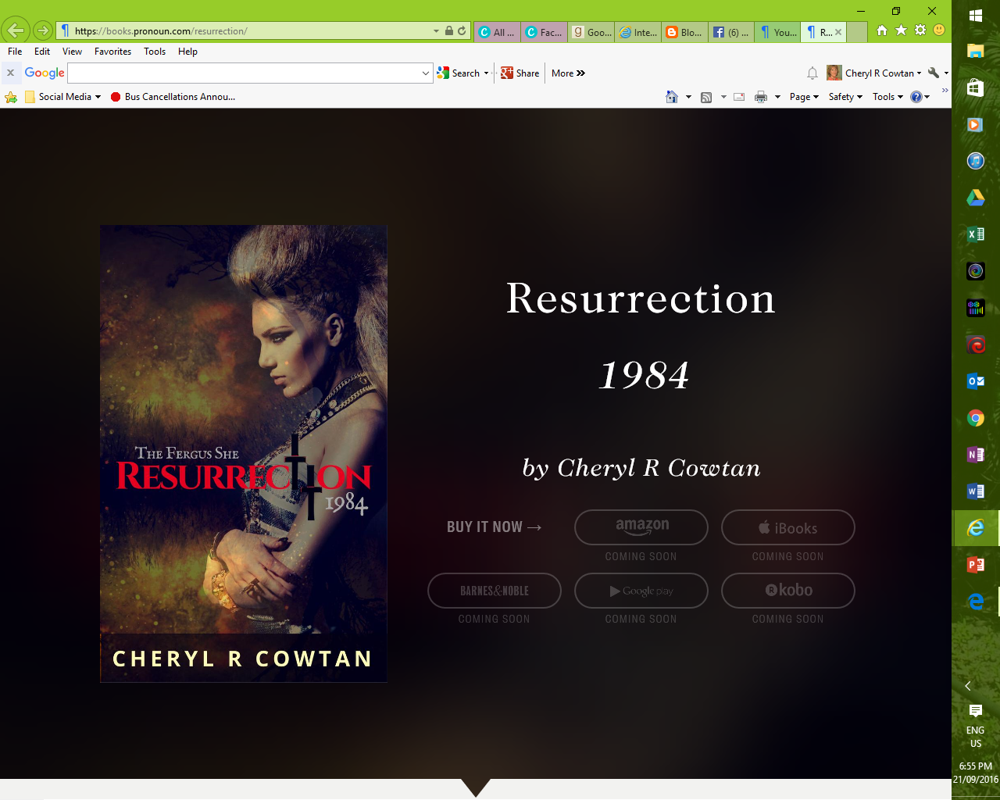
Task: Open Word from the taskbar
Action: 976,491
